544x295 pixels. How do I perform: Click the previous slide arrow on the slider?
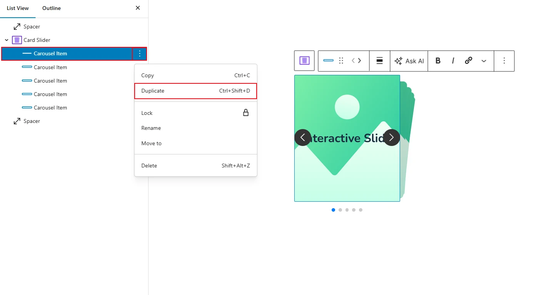point(303,138)
